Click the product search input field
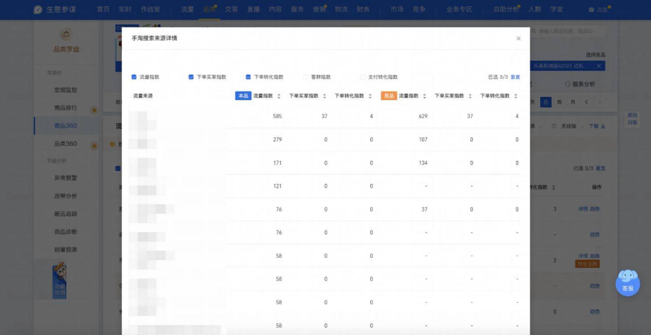Screen dimensions: 651x335 (567, 31)
